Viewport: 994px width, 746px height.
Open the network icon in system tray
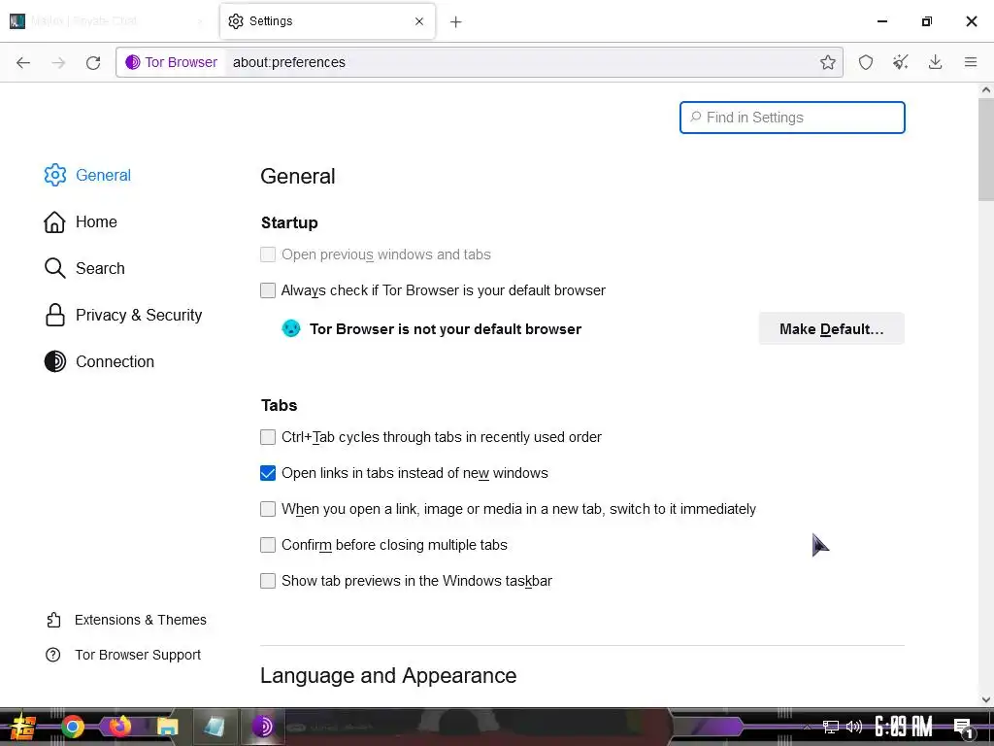831,727
